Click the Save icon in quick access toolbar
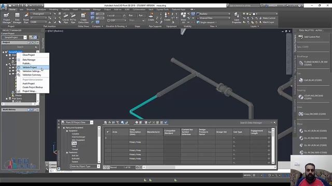The width and height of the screenshot is (332, 186). (x=18, y=6)
